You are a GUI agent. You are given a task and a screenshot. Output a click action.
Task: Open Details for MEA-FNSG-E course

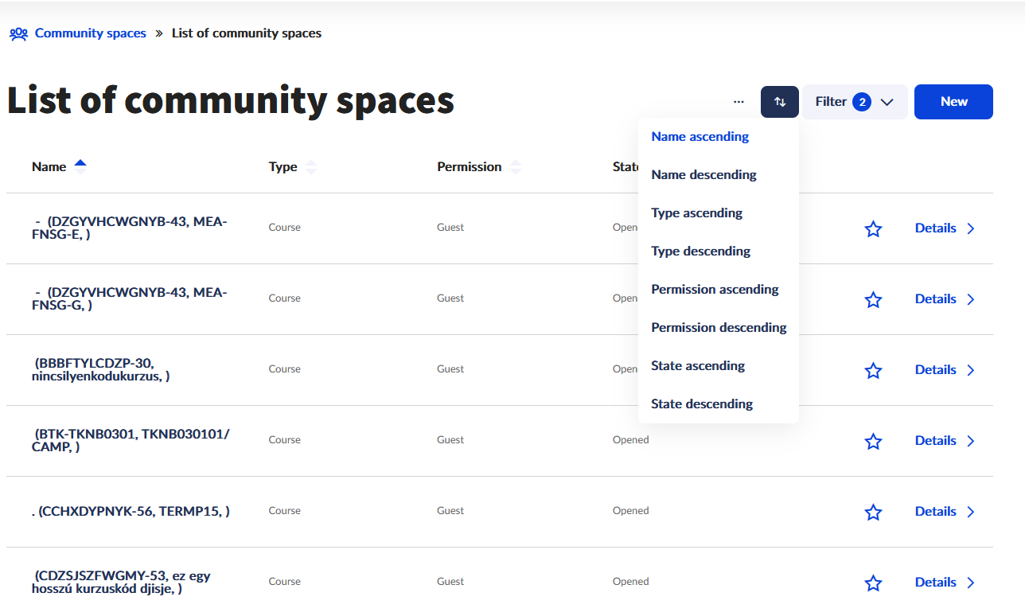[935, 228]
